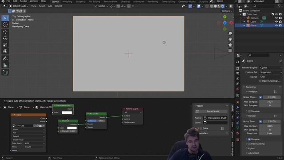The height and width of the screenshot is (160, 284).
Task: Adjust the Mix Shader Fac slider
Action: 96,120
